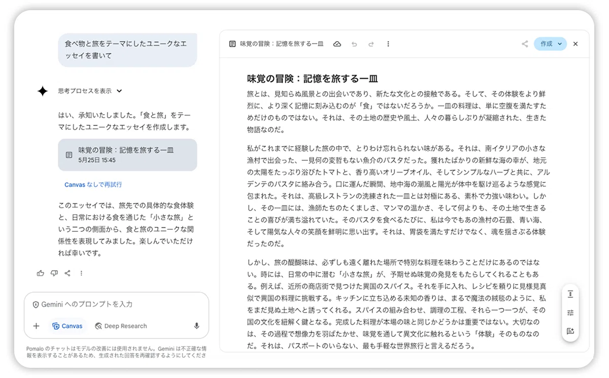The width and height of the screenshot is (609, 378).
Task: Open the 味覚の冒険 canvas card in chat
Action: click(127, 155)
